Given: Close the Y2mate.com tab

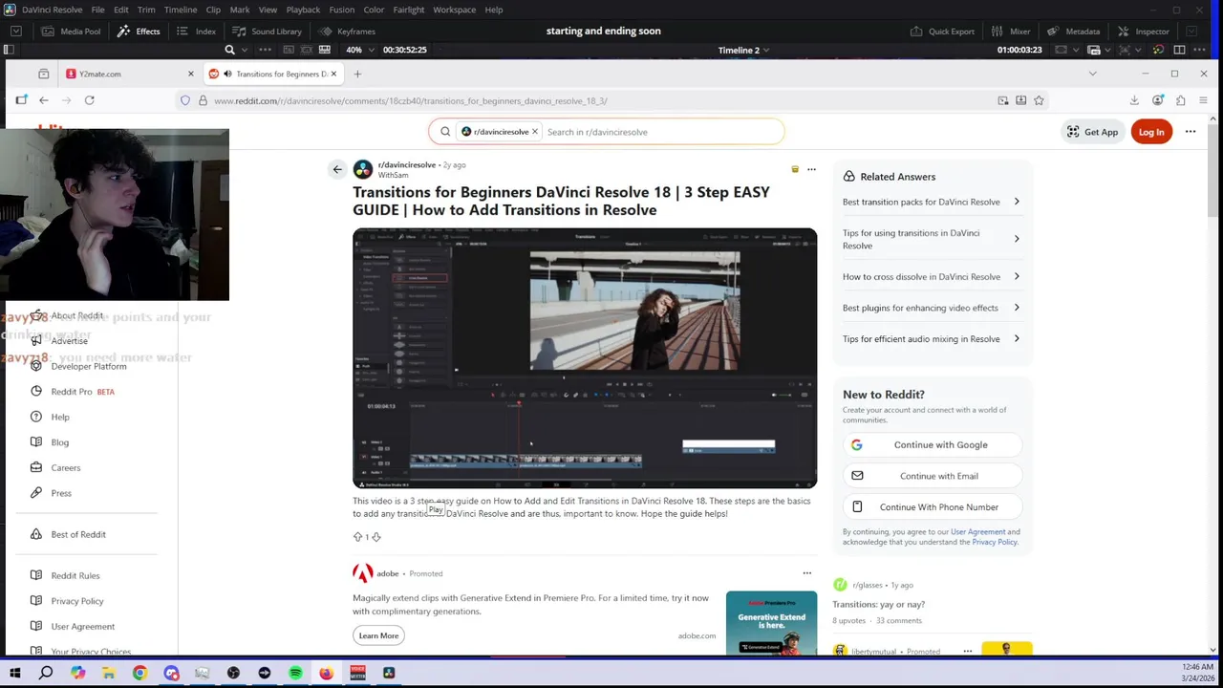Looking at the screenshot, I should 190,74.
